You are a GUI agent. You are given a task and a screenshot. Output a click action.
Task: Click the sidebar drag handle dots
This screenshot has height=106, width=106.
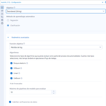click(x=2, y=5)
